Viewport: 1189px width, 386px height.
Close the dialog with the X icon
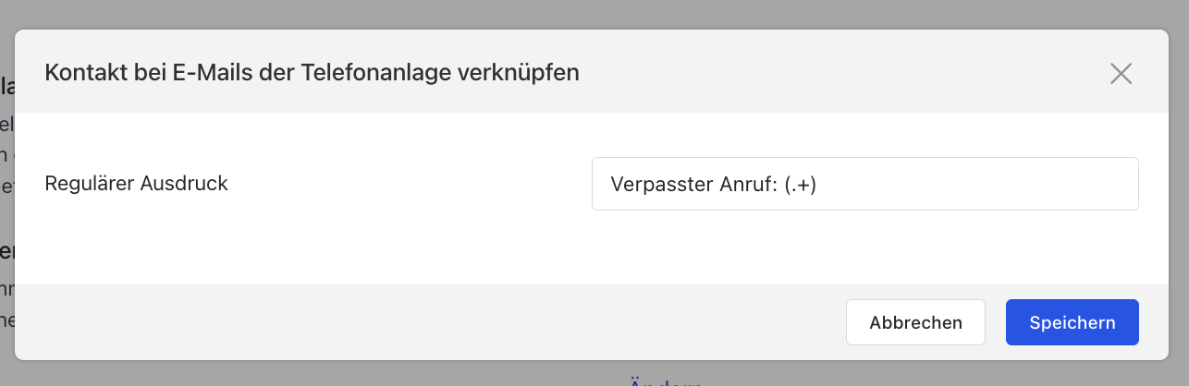pos(1121,74)
